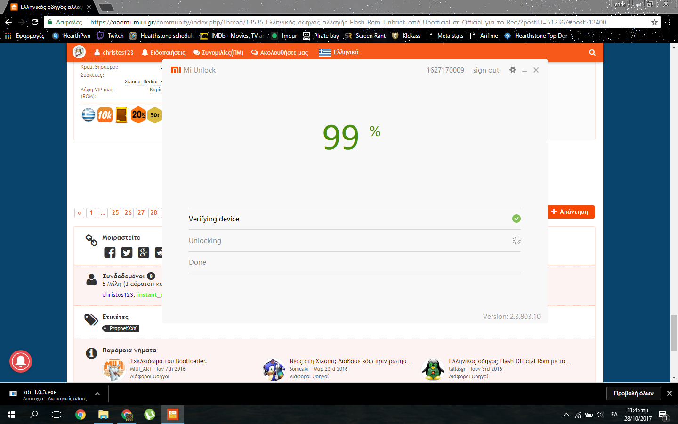This screenshot has width=678, height=424.
Task: Click the 10k badge icon
Action: [105, 114]
